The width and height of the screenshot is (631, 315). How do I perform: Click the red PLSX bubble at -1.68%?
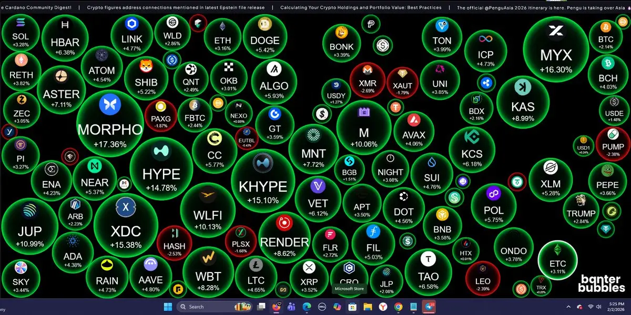241,240
